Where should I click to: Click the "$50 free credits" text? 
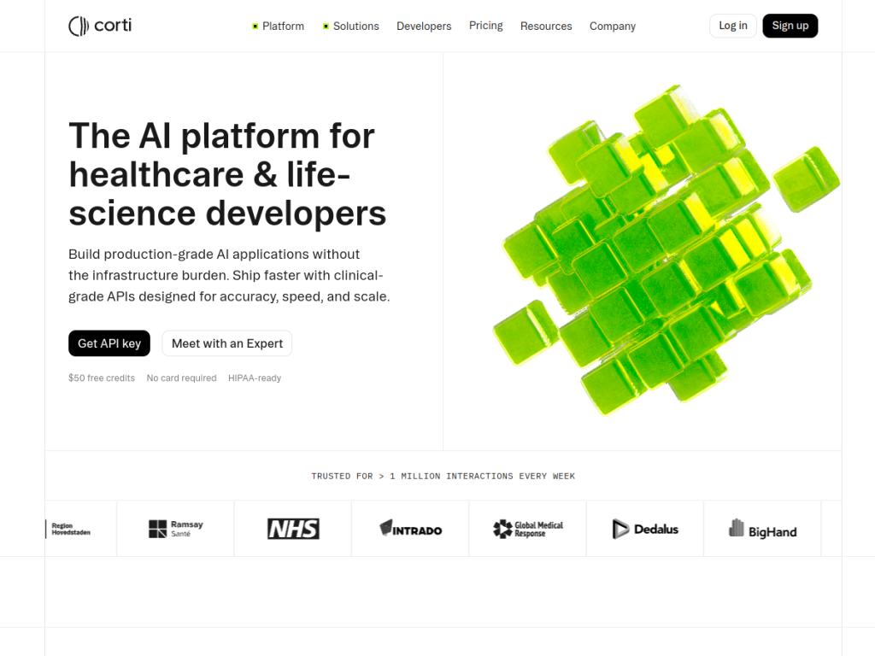click(102, 378)
